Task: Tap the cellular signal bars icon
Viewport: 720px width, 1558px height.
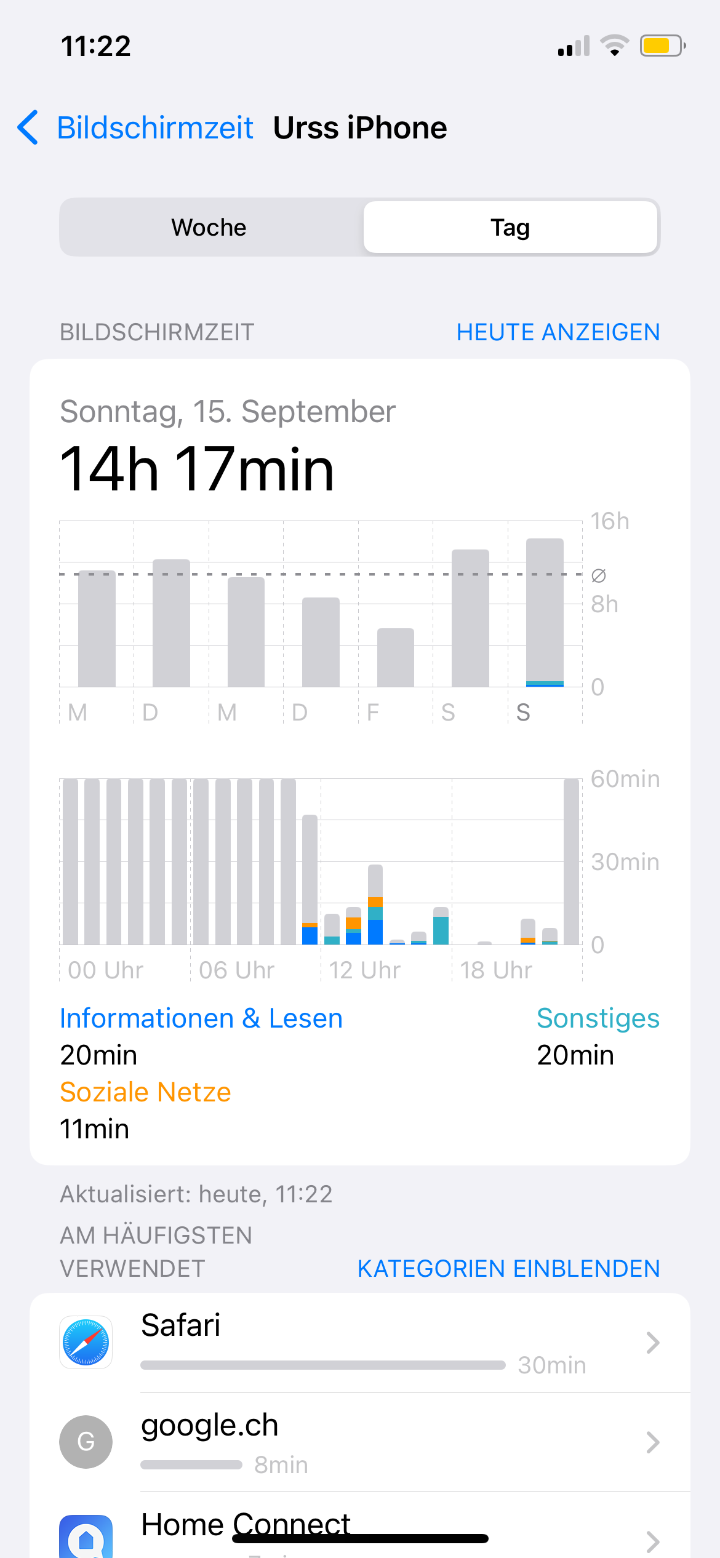Action: click(574, 46)
